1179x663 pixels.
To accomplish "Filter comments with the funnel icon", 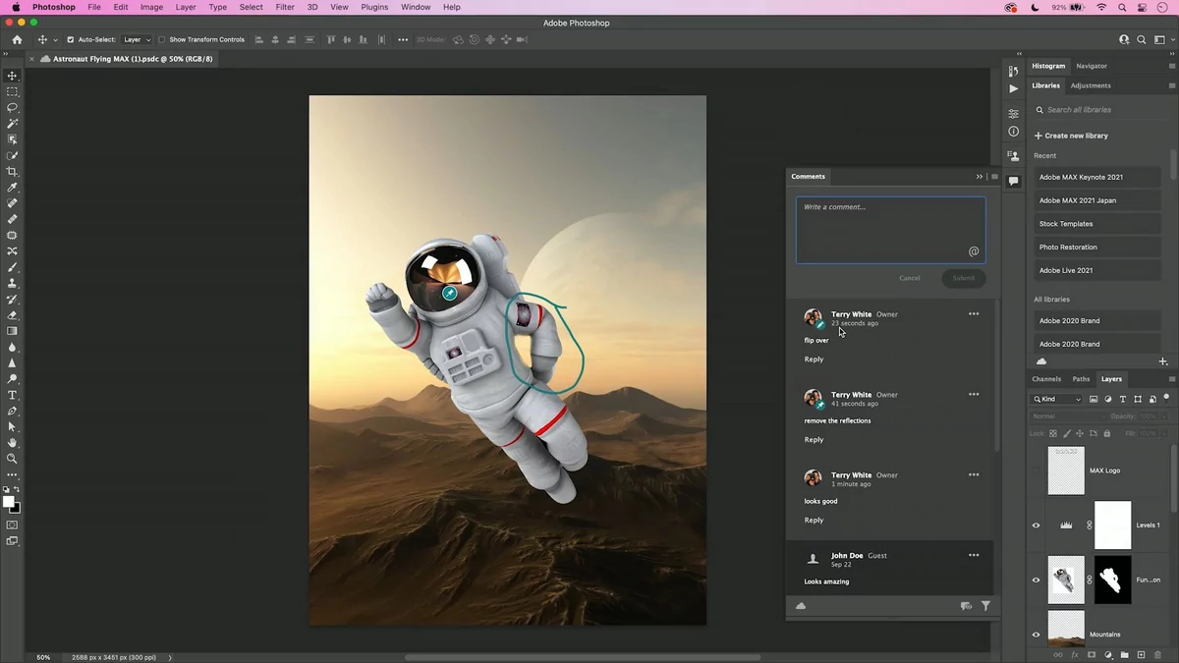I will [x=985, y=606].
